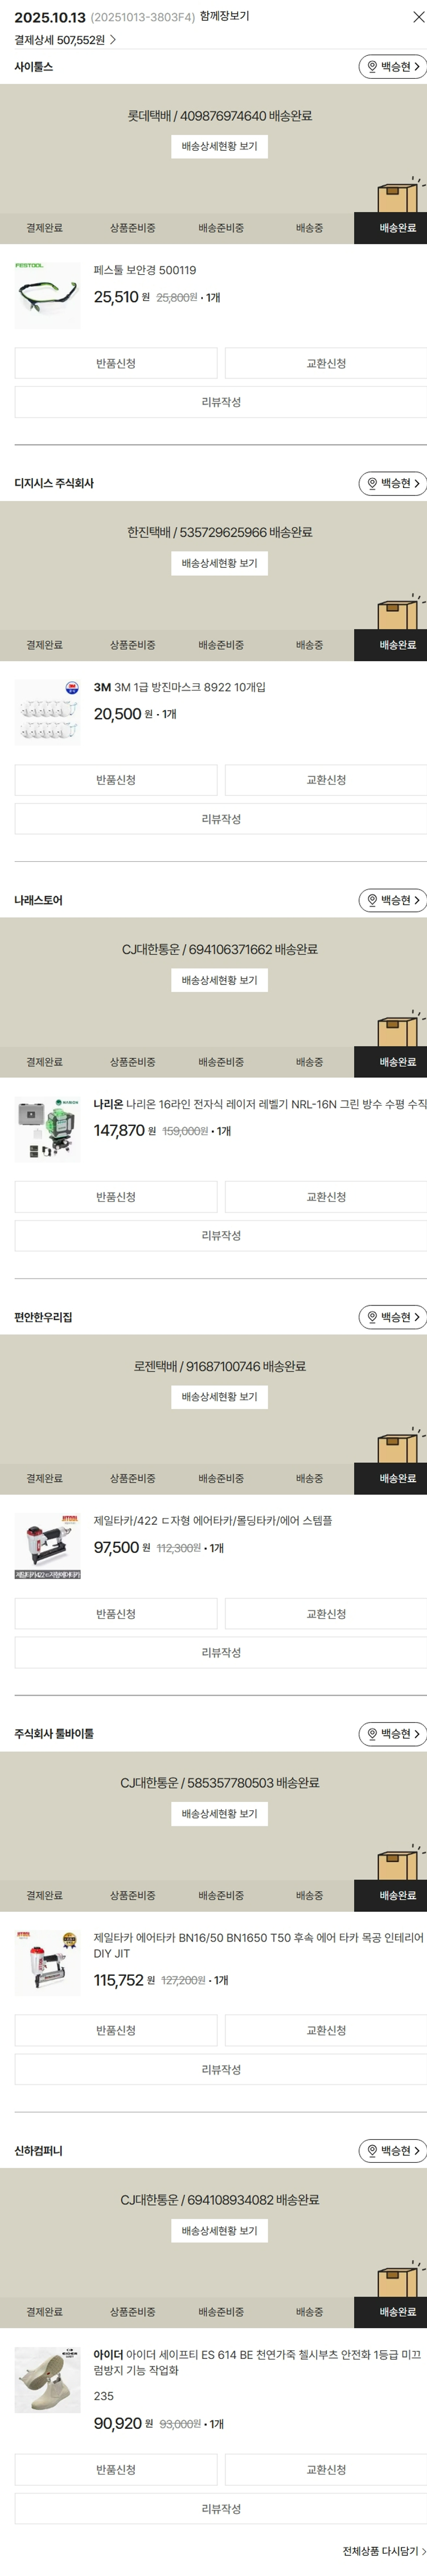Request return for 페스툴 보안경
This screenshot has width=427, height=2576.
(x=116, y=364)
